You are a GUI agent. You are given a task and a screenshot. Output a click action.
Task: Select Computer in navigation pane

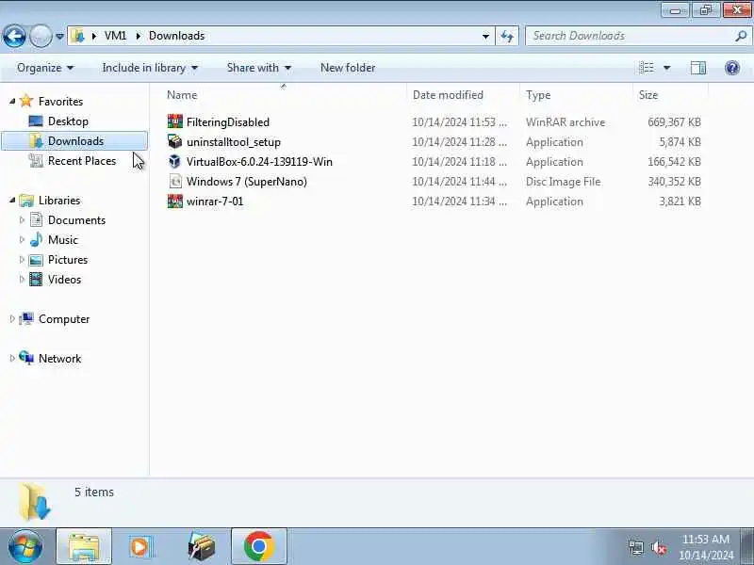coord(64,319)
